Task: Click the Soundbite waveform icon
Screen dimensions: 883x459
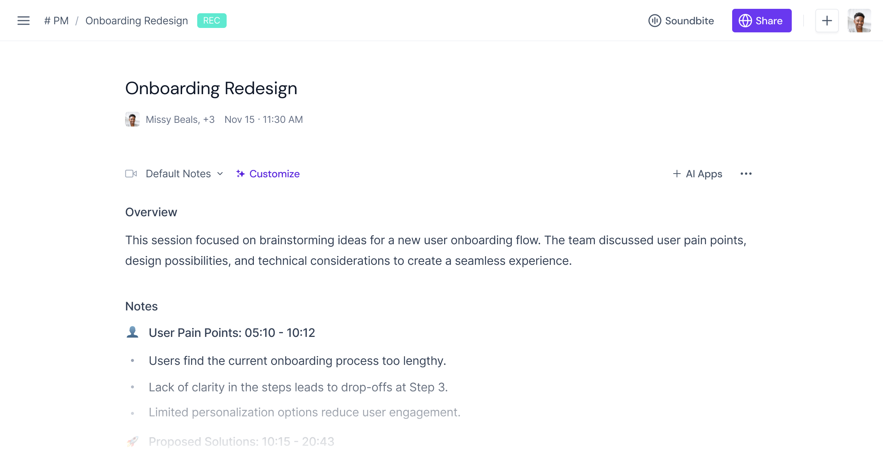Action: pos(655,21)
